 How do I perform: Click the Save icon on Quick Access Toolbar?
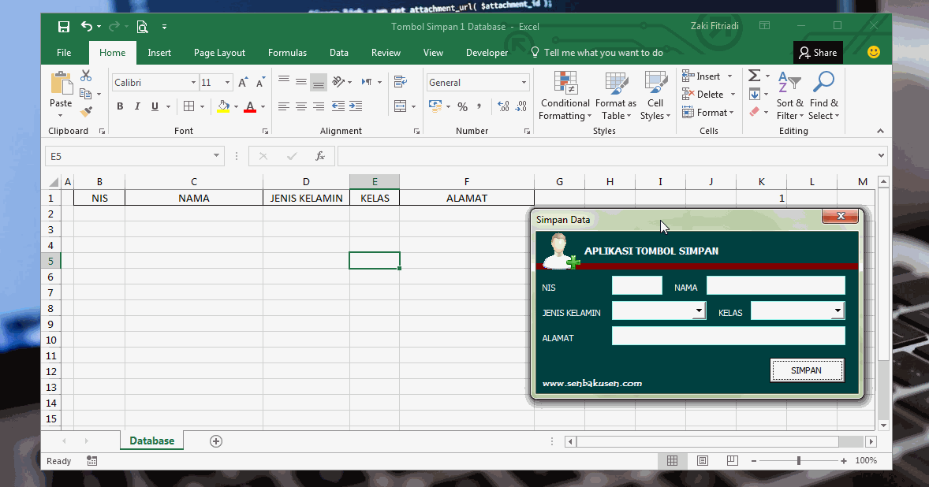(63, 26)
